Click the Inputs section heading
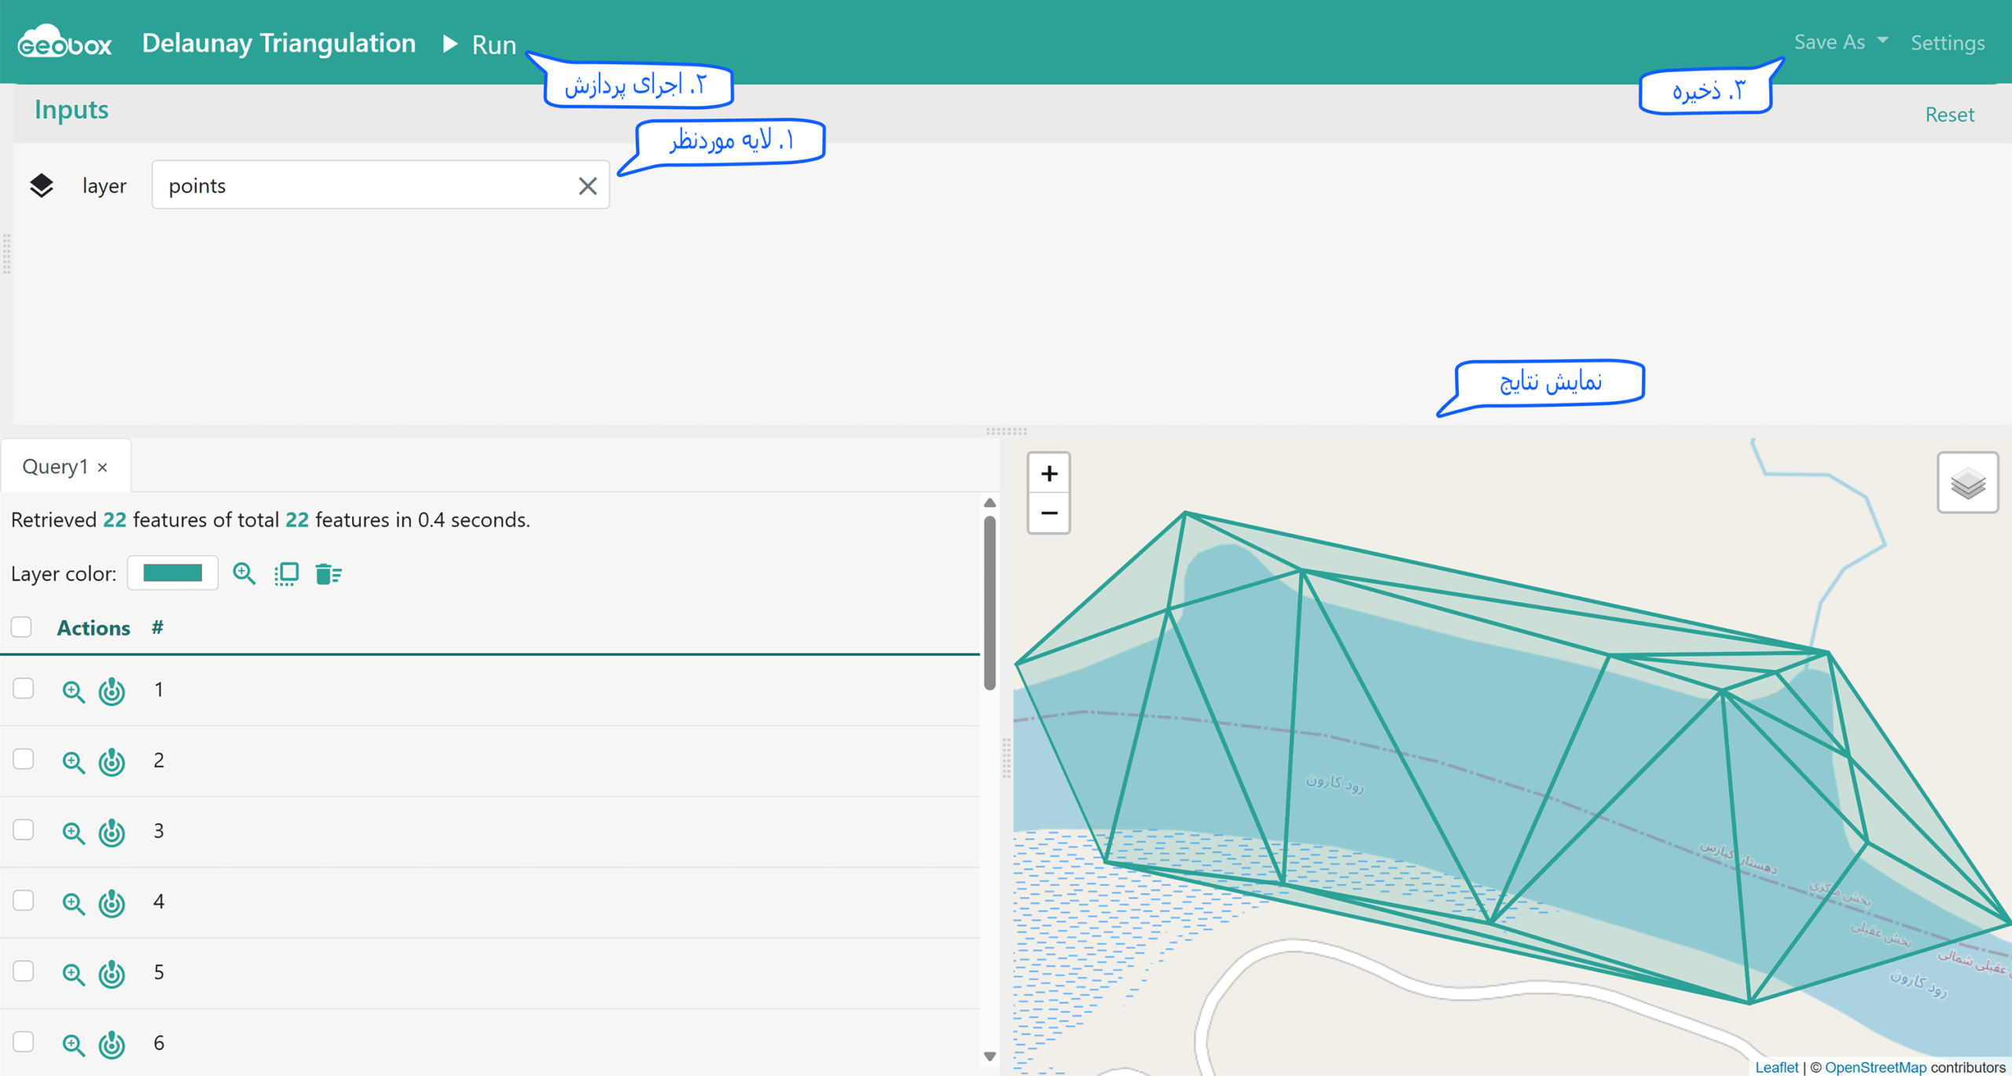Image resolution: width=2012 pixels, height=1076 pixels. 71,109
